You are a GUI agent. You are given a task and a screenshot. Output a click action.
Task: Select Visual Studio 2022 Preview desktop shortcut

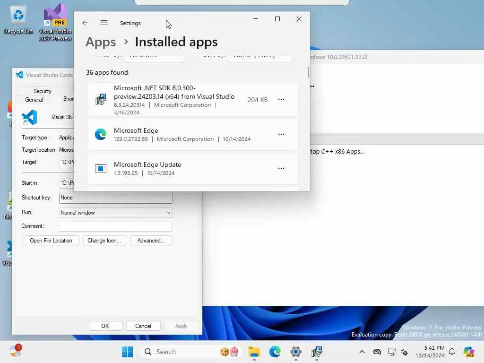point(55,22)
